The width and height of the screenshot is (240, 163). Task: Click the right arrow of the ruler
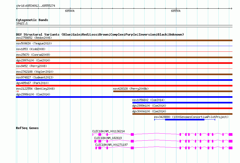coord(231,8)
